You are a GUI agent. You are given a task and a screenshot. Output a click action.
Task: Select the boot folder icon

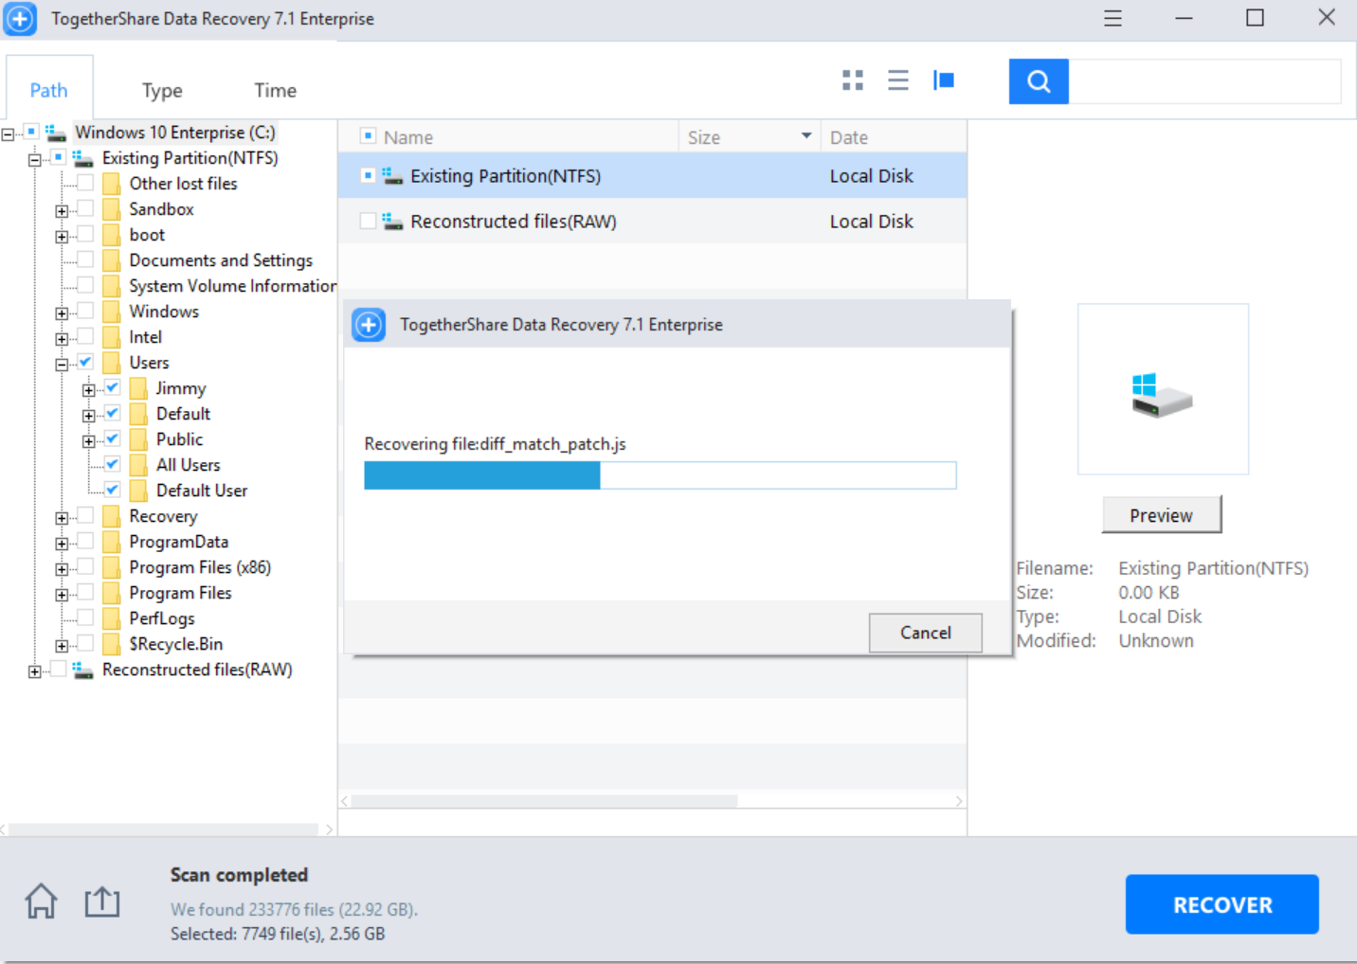112,235
